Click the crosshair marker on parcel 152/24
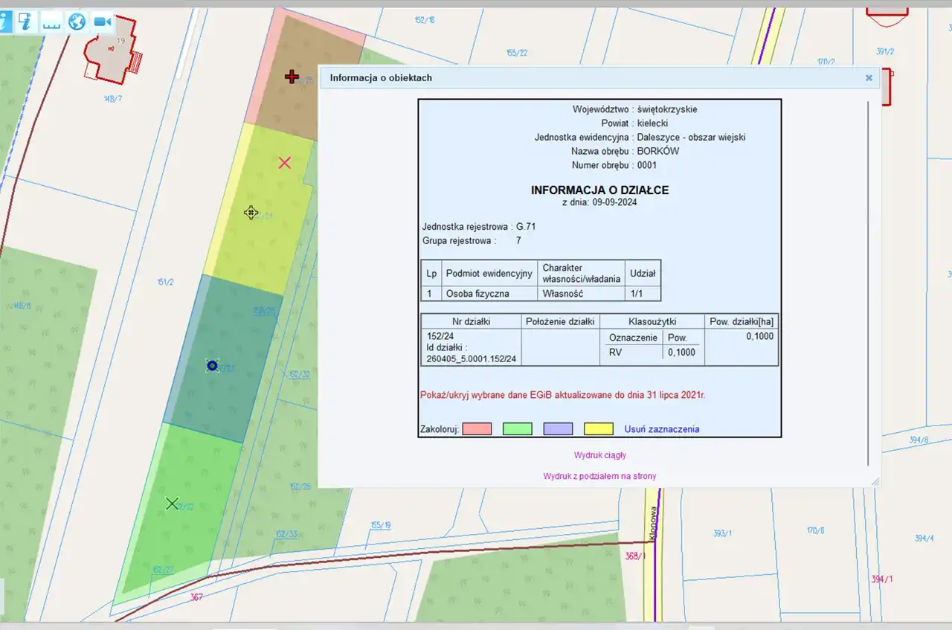The width and height of the screenshot is (952, 630). coord(251,213)
